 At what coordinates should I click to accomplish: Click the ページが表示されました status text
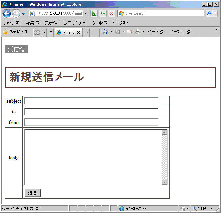coord(21,209)
